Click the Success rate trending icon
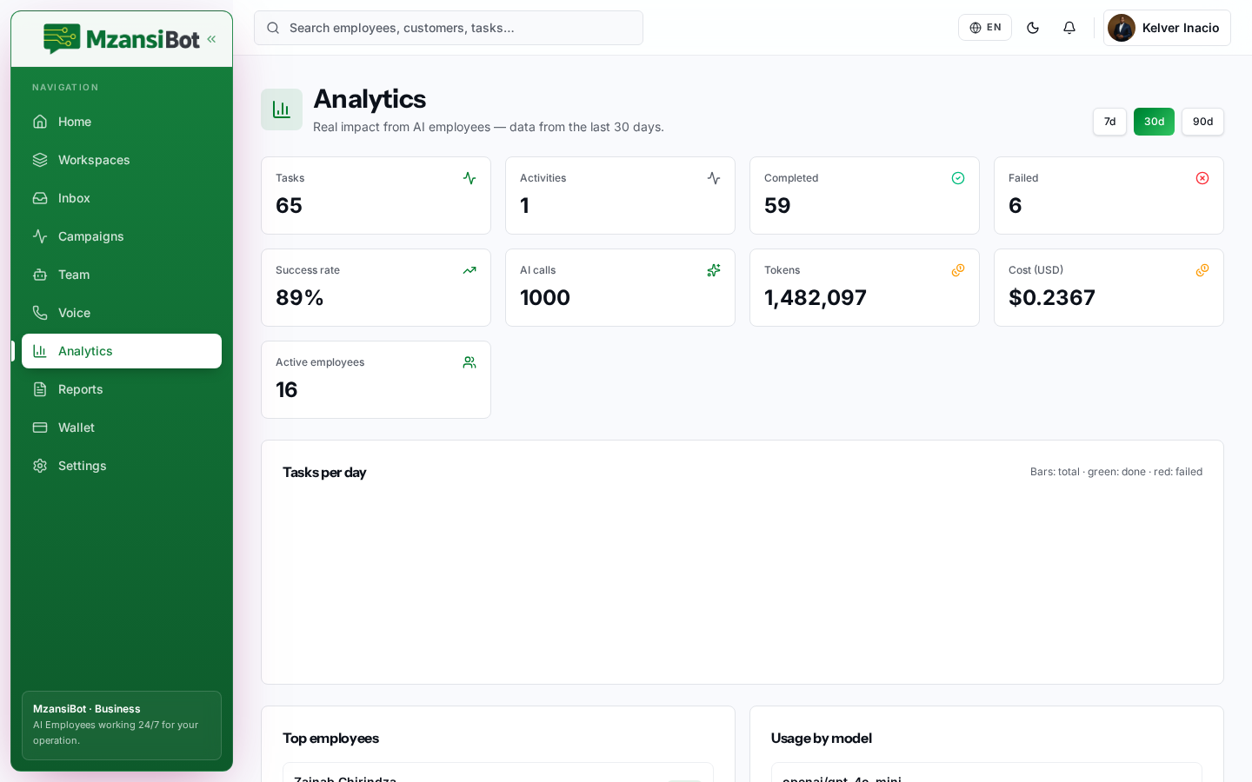The image size is (1252, 782). click(469, 270)
